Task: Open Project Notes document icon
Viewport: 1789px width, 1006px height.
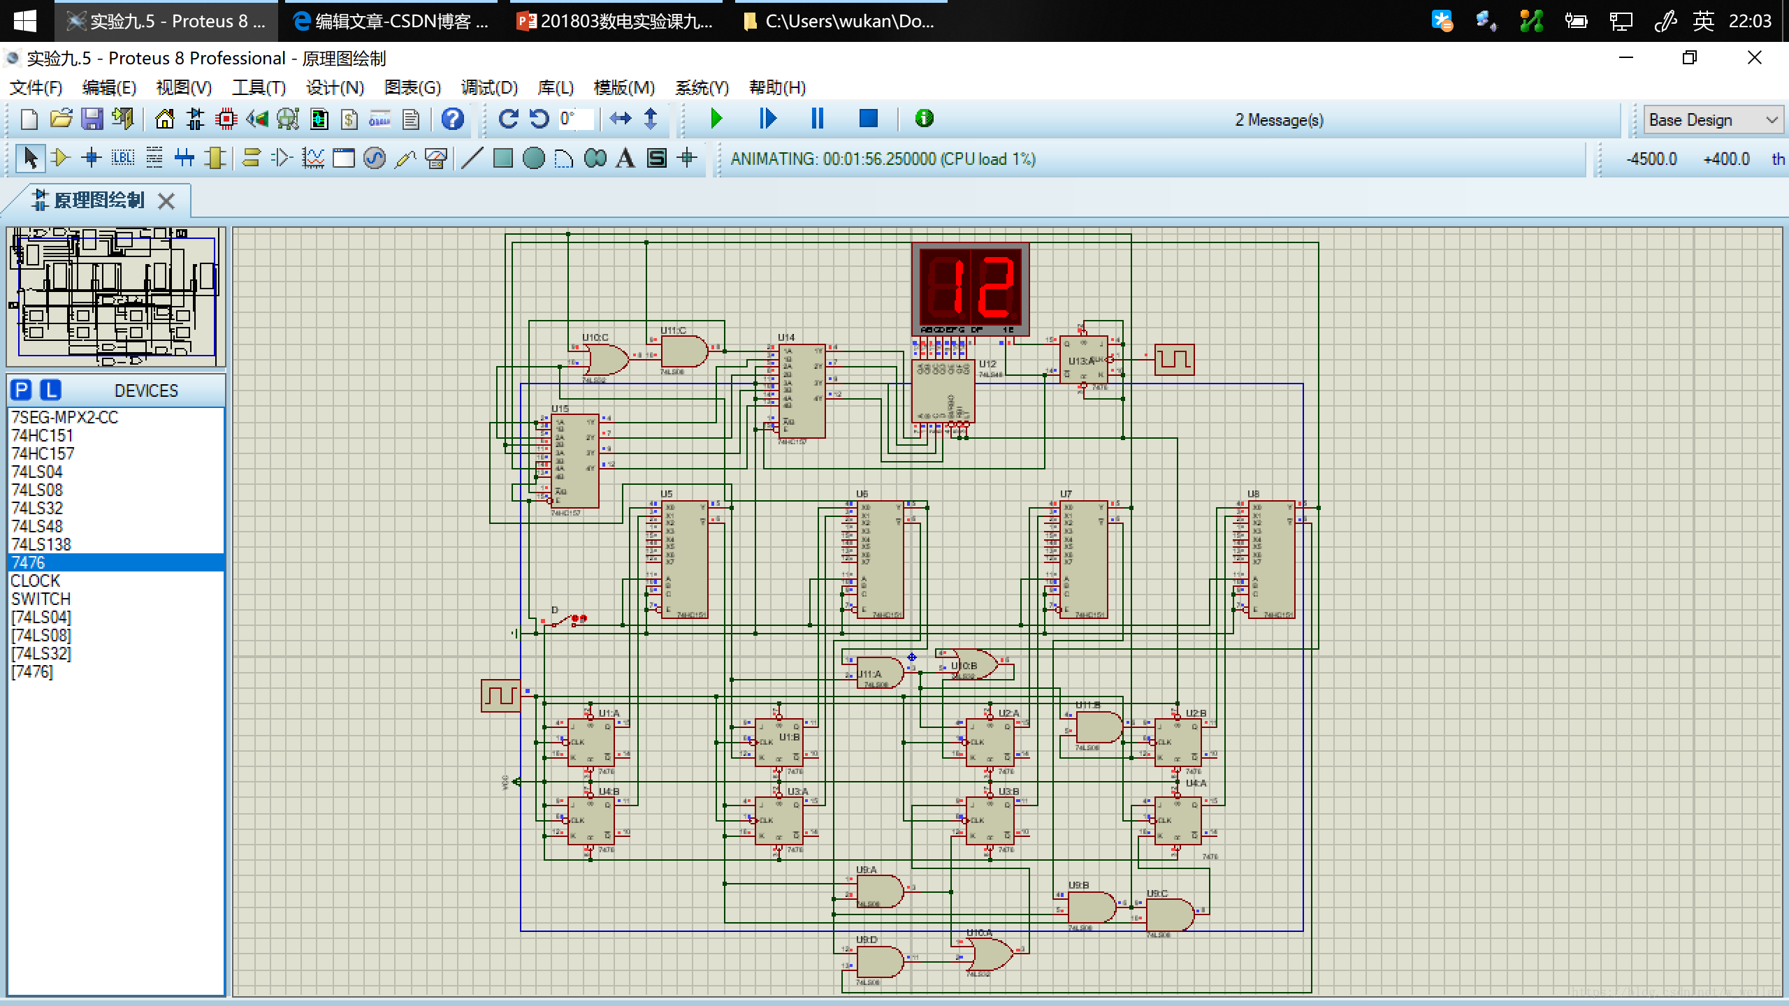Action: pyautogui.click(x=411, y=119)
